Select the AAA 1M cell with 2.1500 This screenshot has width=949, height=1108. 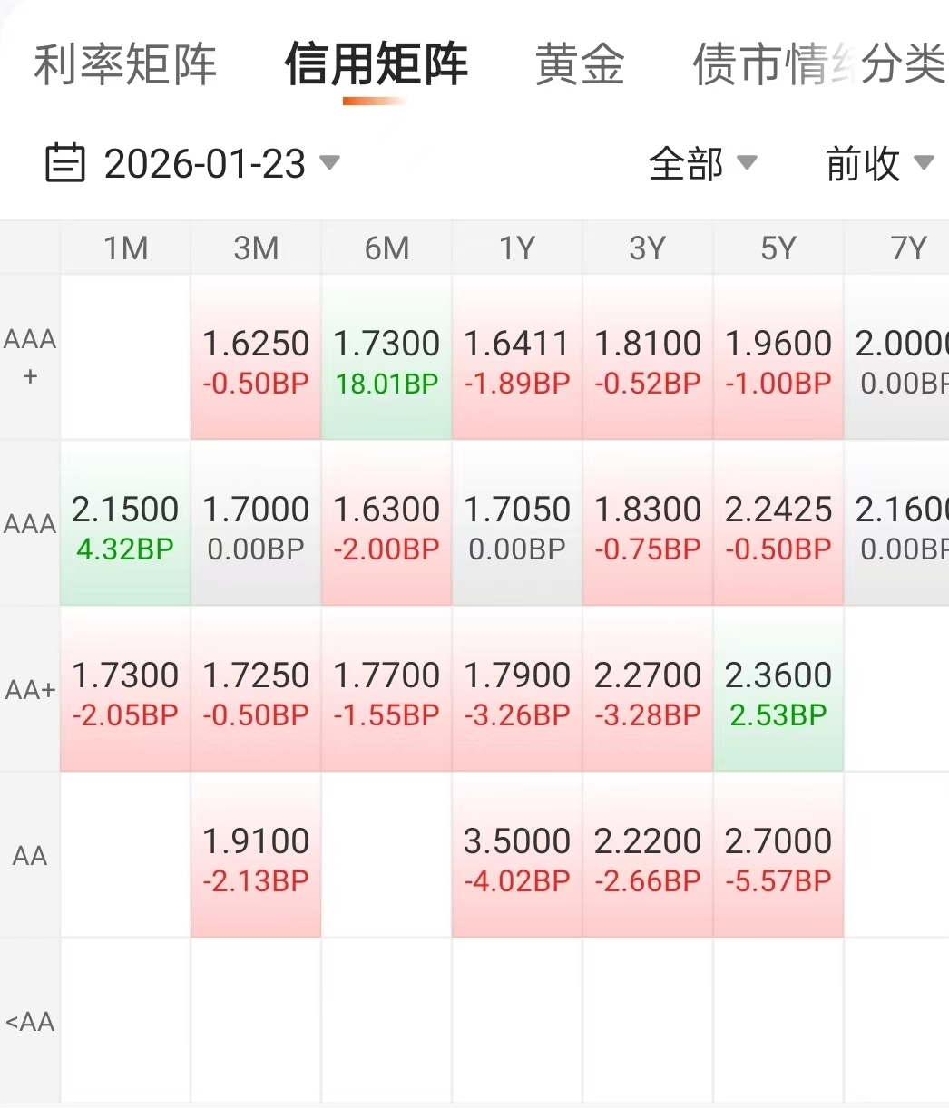(125, 524)
